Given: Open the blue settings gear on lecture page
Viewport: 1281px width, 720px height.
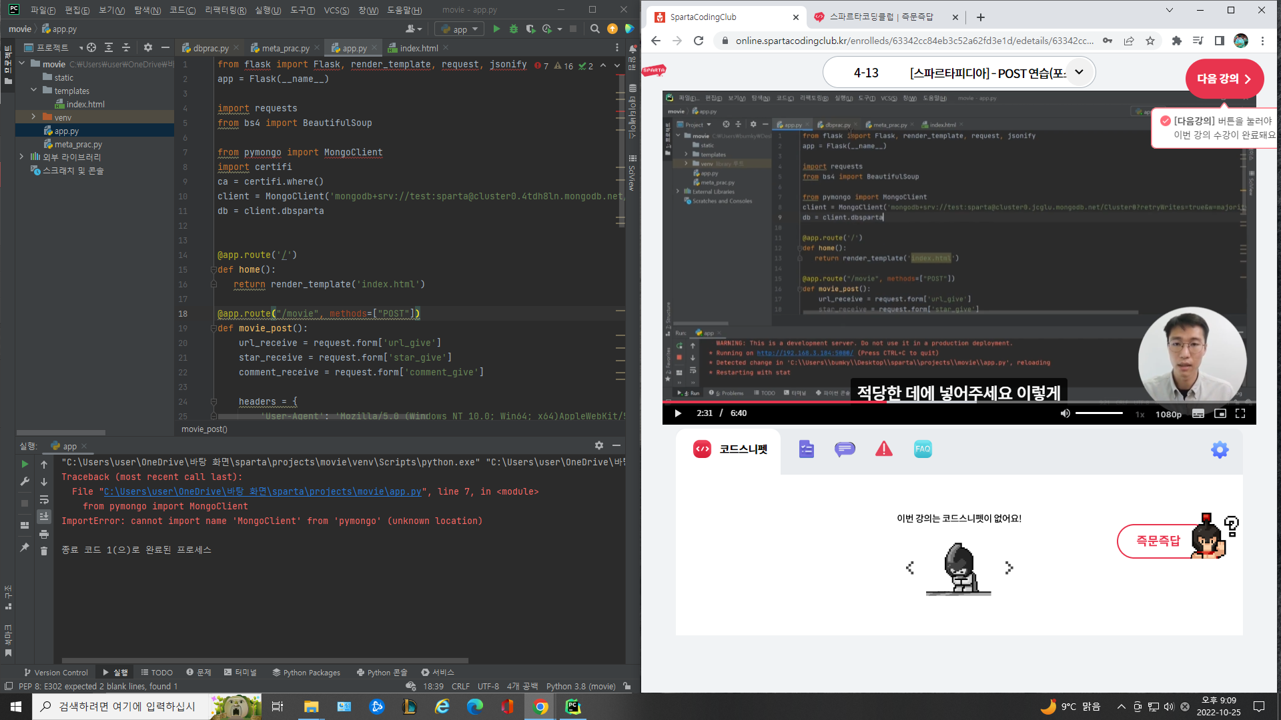Looking at the screenshot, I should tap(1220, 450).
